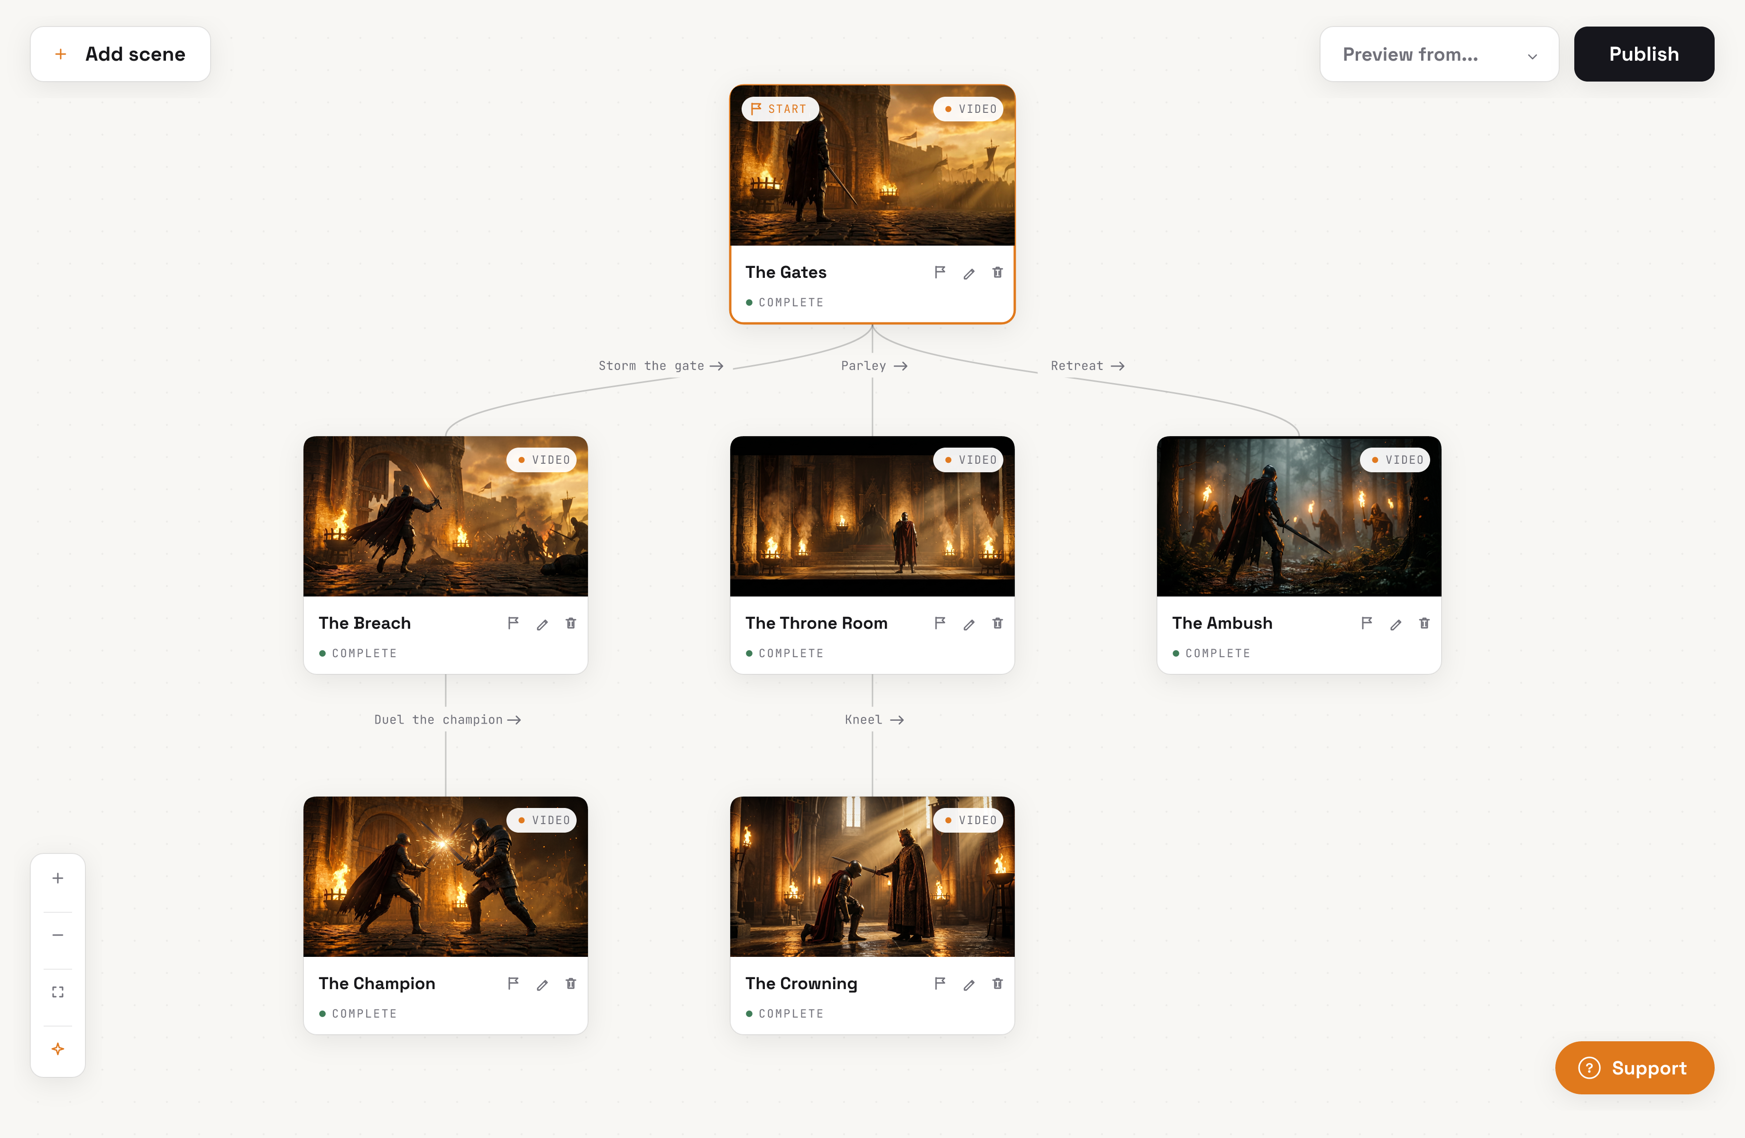Screen dimensions: 1745x1138
Task: Edit The Champion scene
Action: tap(542, 985)
